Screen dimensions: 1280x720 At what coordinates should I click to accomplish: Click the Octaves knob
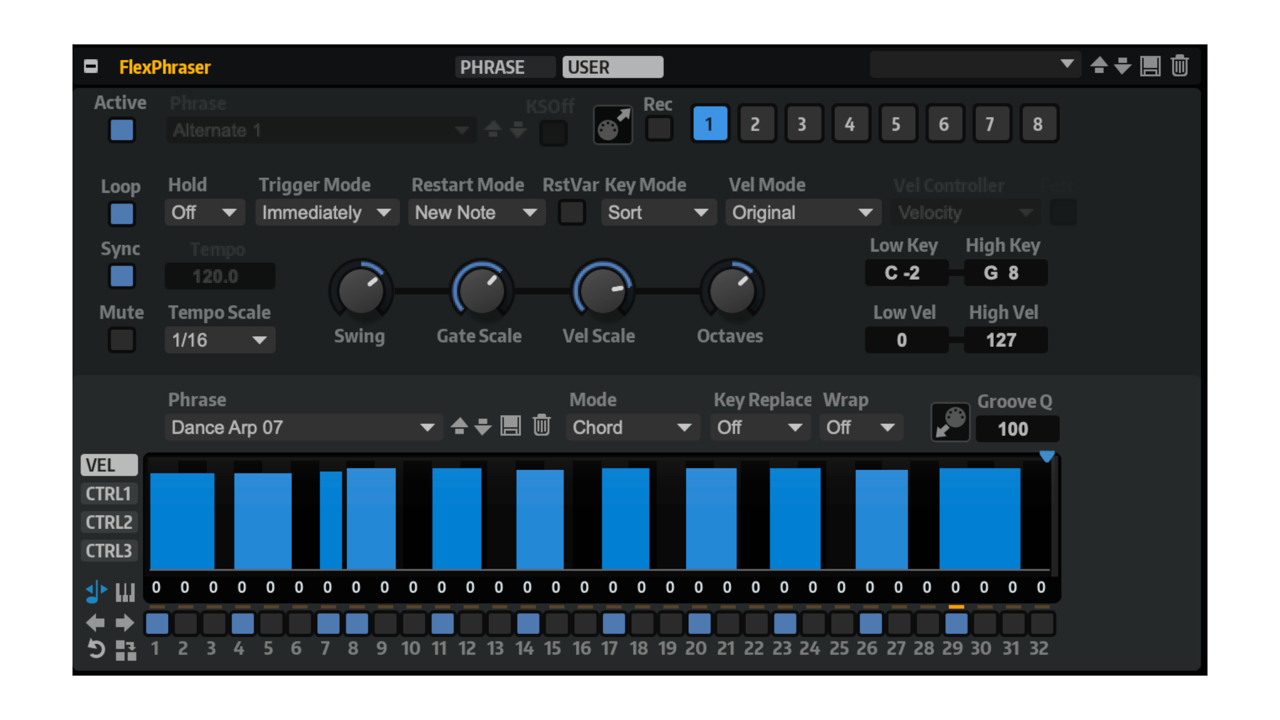point(732,290)
